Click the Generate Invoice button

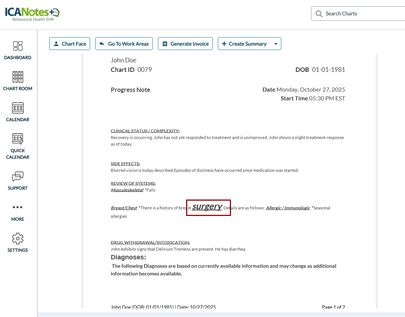pos(185,44)
